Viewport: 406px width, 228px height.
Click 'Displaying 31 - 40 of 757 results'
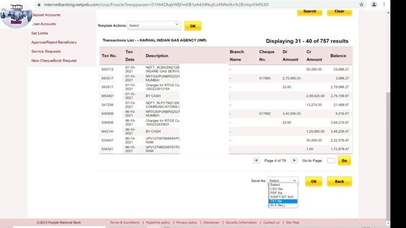pos(307,41)
